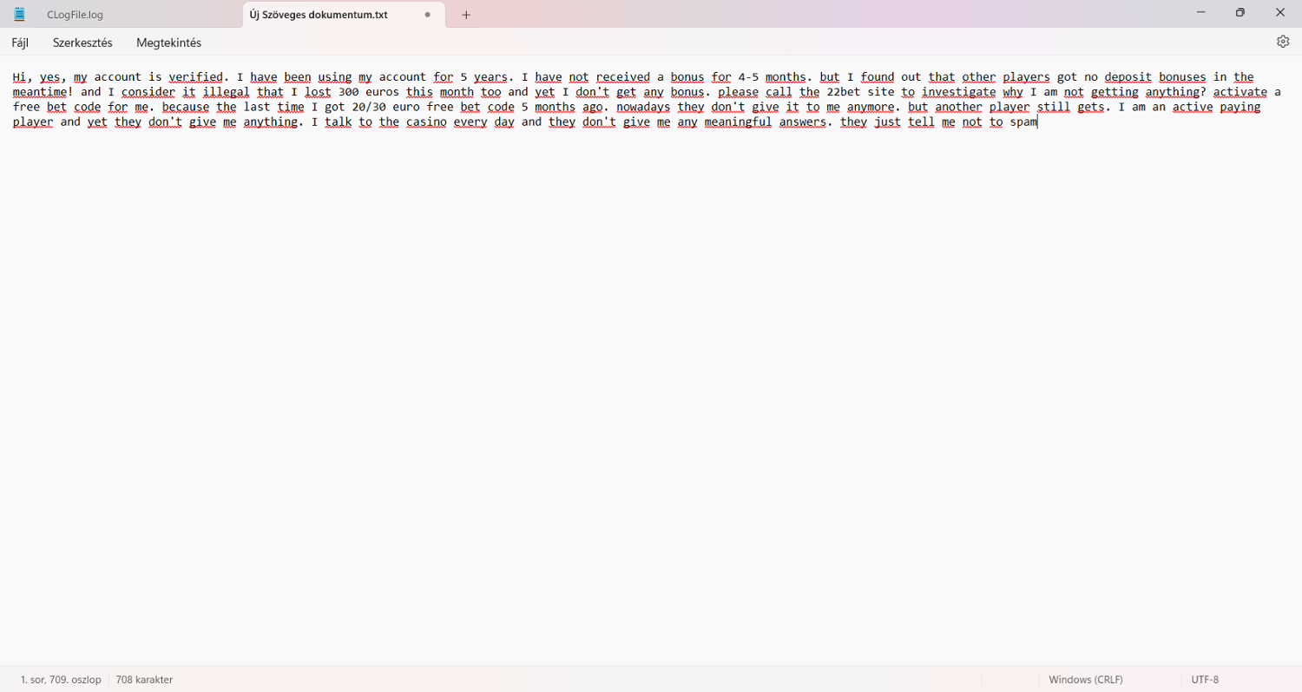The image size is (1302, 692).
Task: Switch to the CLogFile.log tab
Action: coord(76,15)
